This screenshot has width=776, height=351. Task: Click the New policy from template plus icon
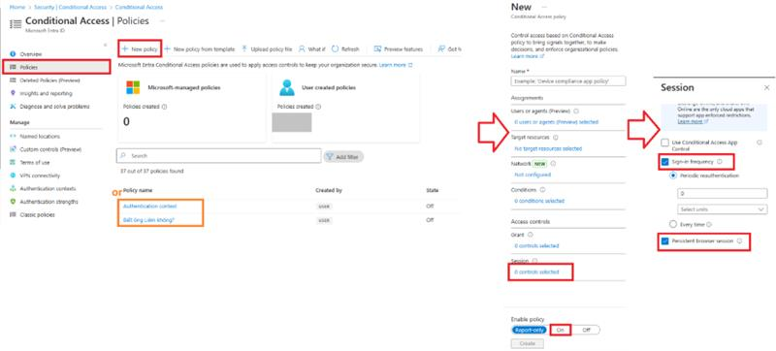[x=167, y=48]
